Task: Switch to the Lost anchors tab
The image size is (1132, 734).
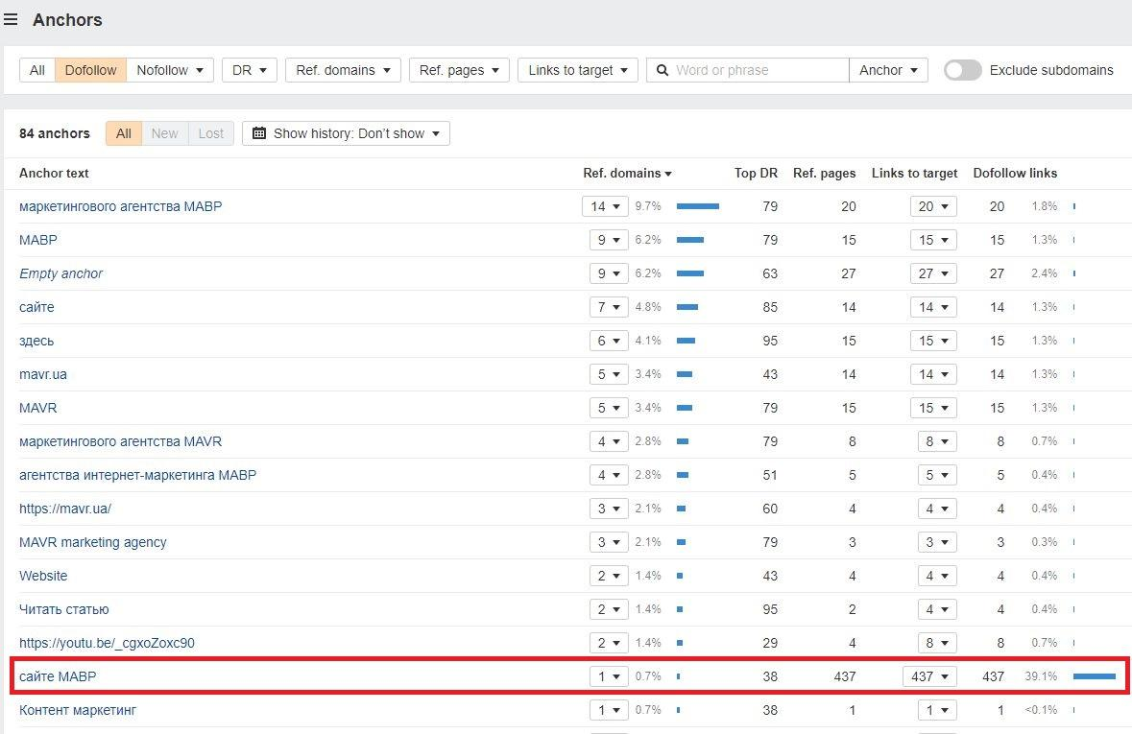Action: point(211,133)
